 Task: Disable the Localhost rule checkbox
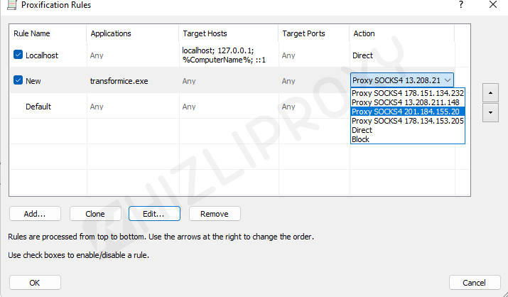coord(18,55)
